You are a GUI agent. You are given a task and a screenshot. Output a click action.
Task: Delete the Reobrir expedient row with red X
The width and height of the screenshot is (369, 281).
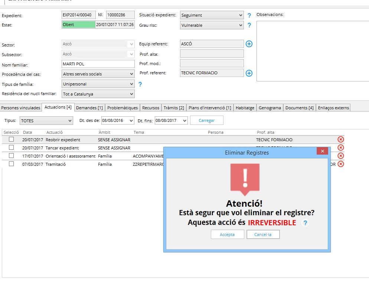tap(340, 139)
